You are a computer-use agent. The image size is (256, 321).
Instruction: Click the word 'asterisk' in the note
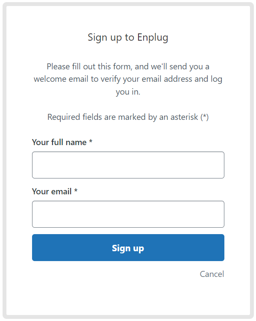pos(184,117)
